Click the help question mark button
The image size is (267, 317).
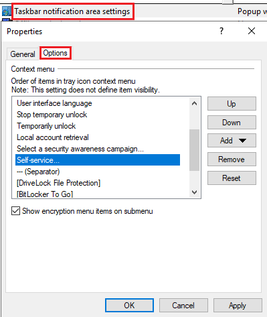tap(221, 31)
